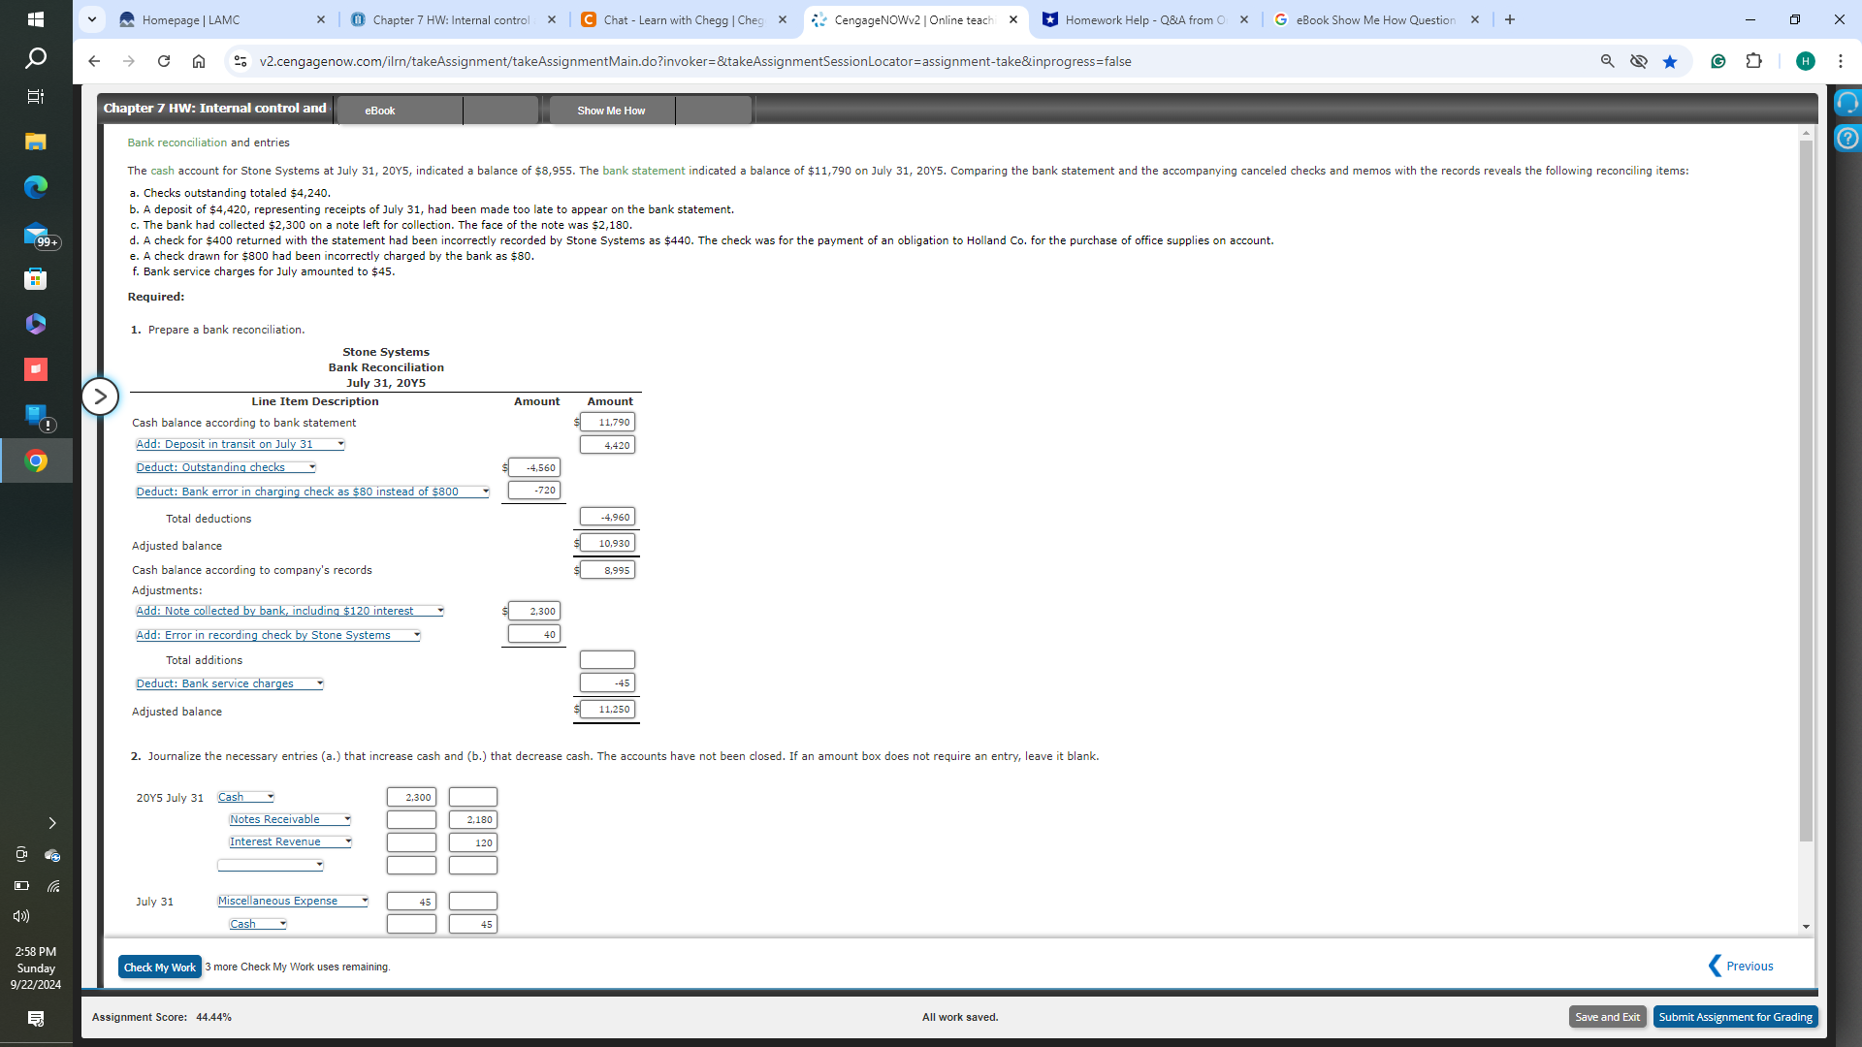Click the Grammarly extension icon

click(1718, 61)
